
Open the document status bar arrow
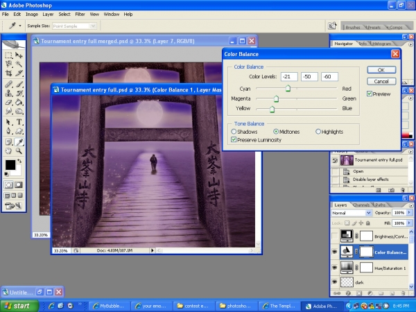pyautogui.click(x=153, y=250)
